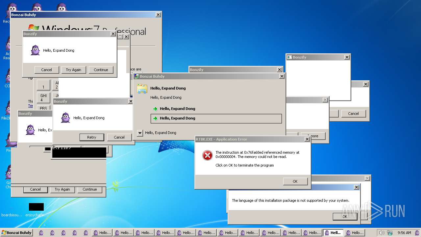Click Cancel in the bottom-left window
421x237 pixels.
[x=35, y=189]
